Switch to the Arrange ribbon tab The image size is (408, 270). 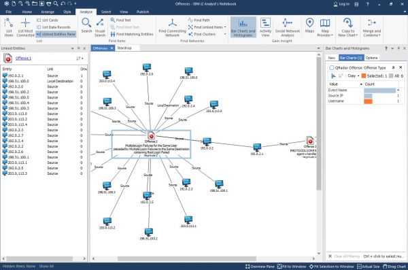tap(48, 12)
